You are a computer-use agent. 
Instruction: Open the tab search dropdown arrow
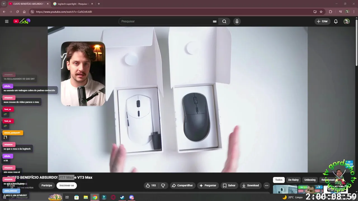coord(4,4)
